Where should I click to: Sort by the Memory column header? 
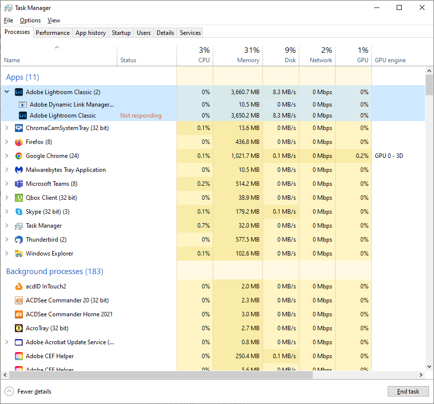point(238,55)
